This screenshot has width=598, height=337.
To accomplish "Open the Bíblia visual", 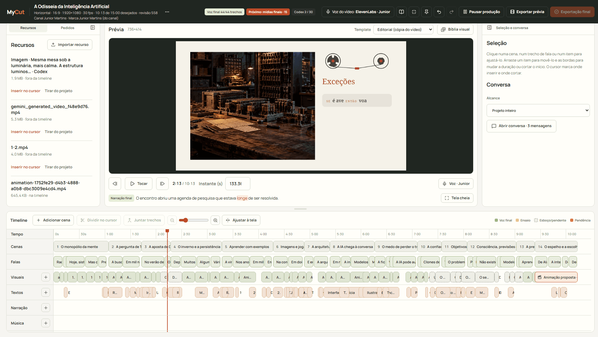I will [455, 29].
